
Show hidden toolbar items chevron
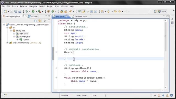click(174, 10)
